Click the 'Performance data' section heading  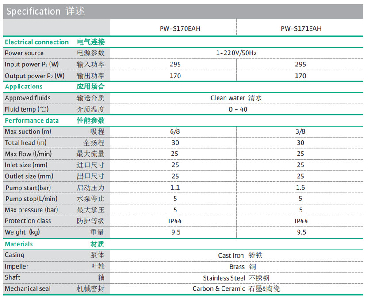[32, 121]
